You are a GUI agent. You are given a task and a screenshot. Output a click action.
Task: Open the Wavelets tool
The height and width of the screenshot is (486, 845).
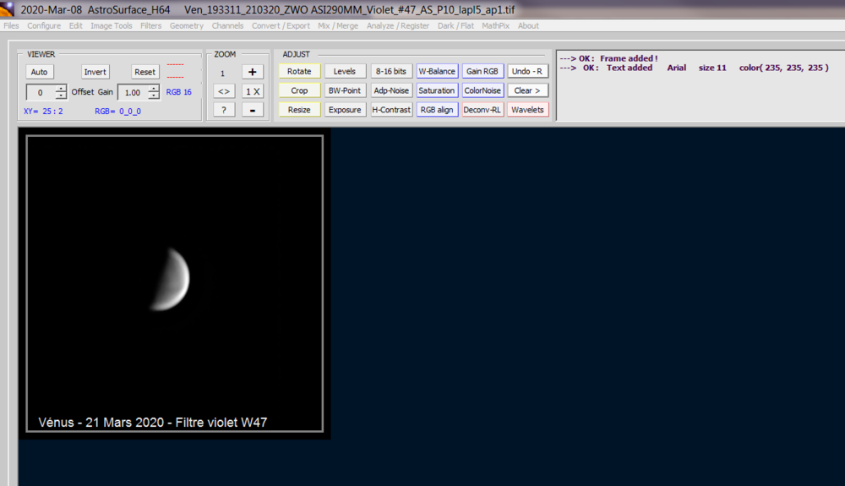[x=527, y=109]
